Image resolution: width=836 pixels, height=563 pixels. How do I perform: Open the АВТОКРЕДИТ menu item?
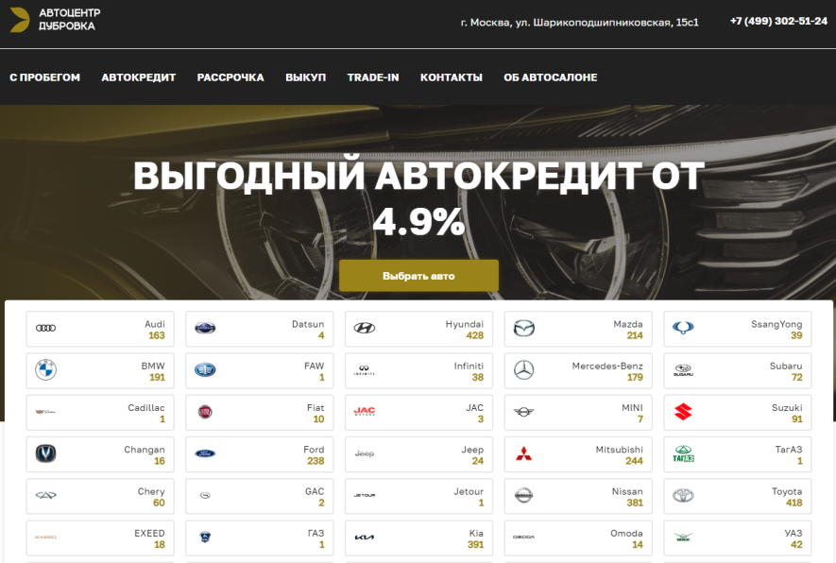click(x=139, y=77)
